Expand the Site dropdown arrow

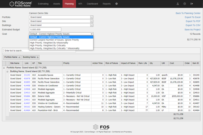click(x=91, y=21)
